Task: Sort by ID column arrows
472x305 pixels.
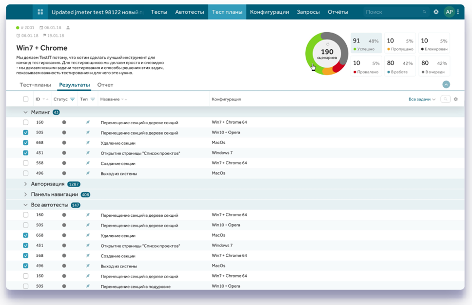Action: tap(45, 99)
